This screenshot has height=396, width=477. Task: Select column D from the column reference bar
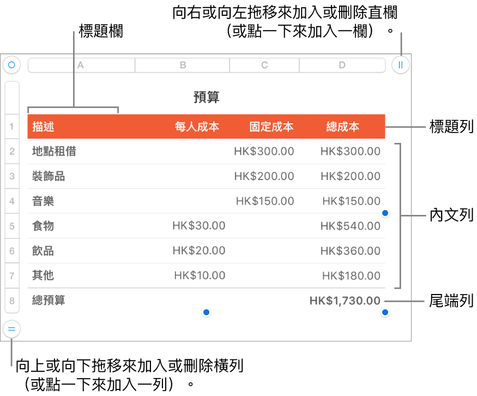(x=342, y=65)
